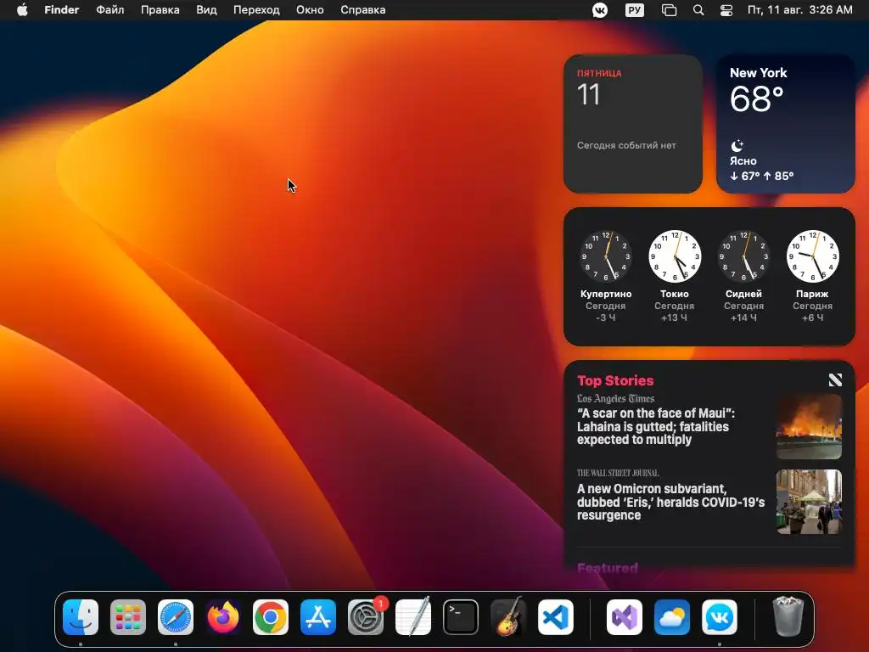Open the Файл menu
Viewport: 869px width, 652px height.
[x=109, y=10]
